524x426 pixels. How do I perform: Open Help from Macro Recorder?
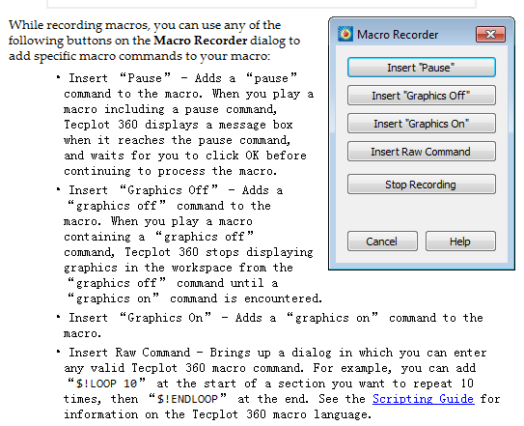point(460,241)
